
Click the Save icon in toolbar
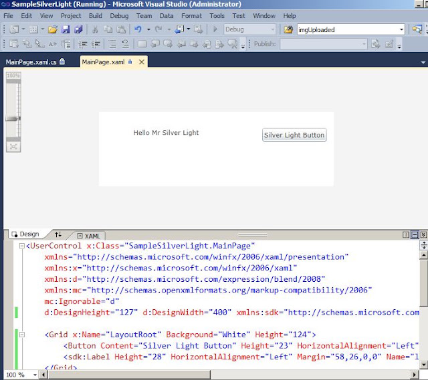tap(66, 29)
